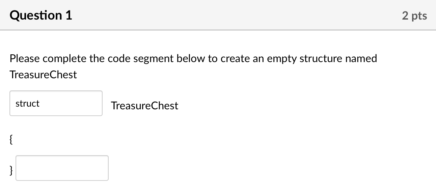The image size is (436, 195).
Task: Select the 2 pts label
Action: (x=414, y=15)
